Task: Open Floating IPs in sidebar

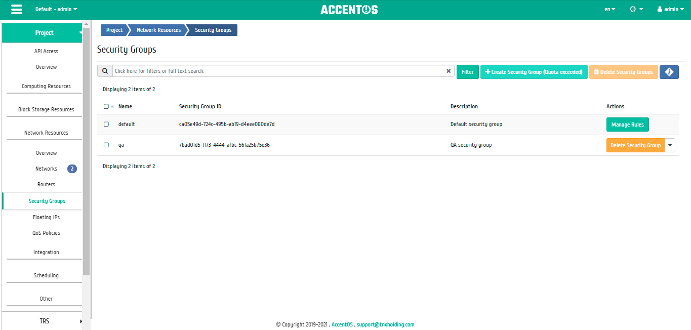Action: click(46, 217)
